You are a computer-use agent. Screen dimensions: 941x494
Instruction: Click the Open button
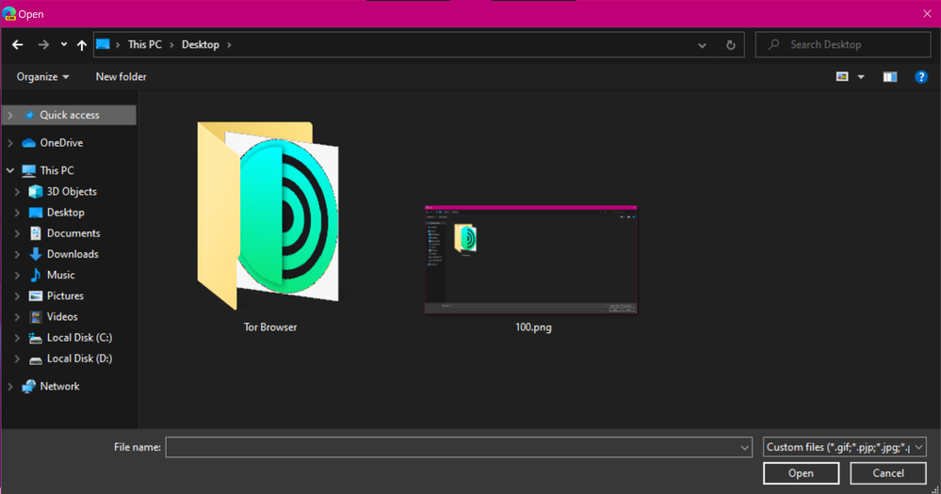(802, 473)
